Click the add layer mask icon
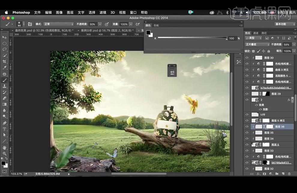The width and height of the screenshot is (297, 193). pyautogui.click(x=264, y=174)
